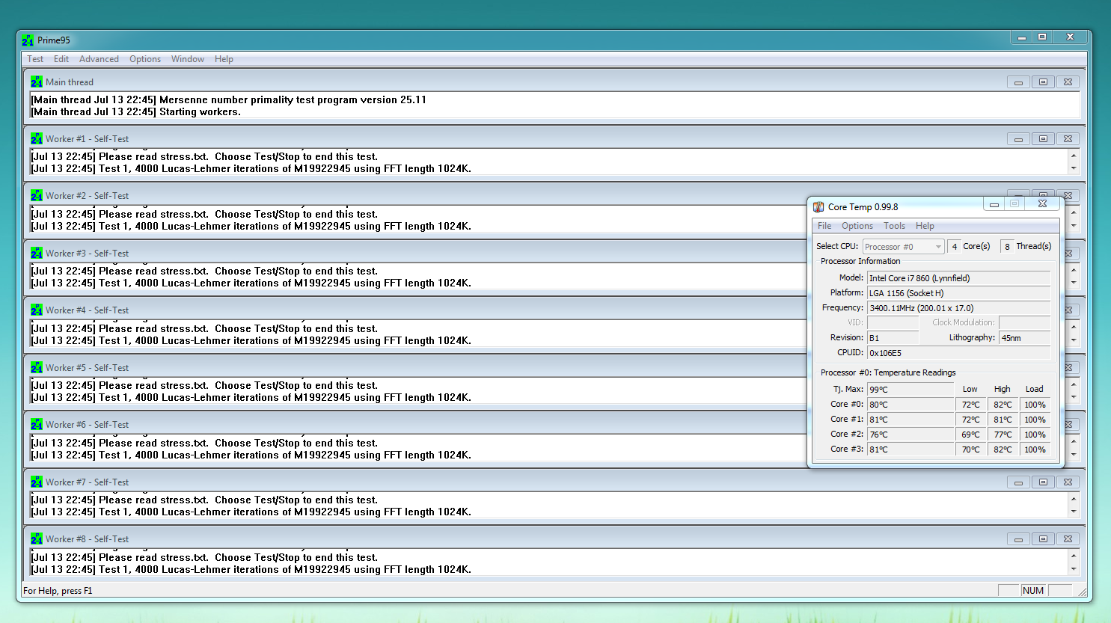Viewport: 1111px width, 623px height.
Task: Click the Worker #8 scrollbar down arrow
Action: tap(1074, 569)
